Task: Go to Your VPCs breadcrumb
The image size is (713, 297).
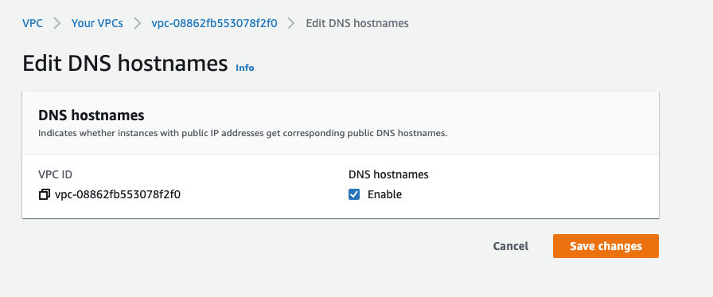Action: pos(97,23)
